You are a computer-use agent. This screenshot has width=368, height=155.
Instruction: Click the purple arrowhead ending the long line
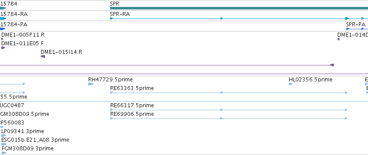click(x=332, y=65)
